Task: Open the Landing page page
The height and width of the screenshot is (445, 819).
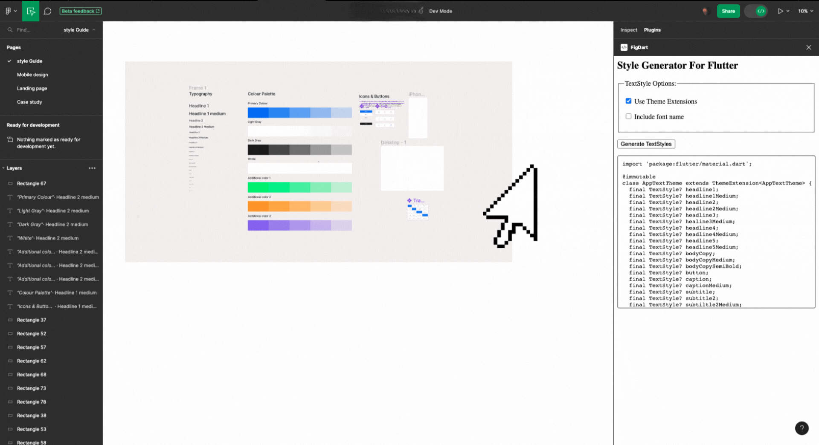Action: [x=32, y=88]
